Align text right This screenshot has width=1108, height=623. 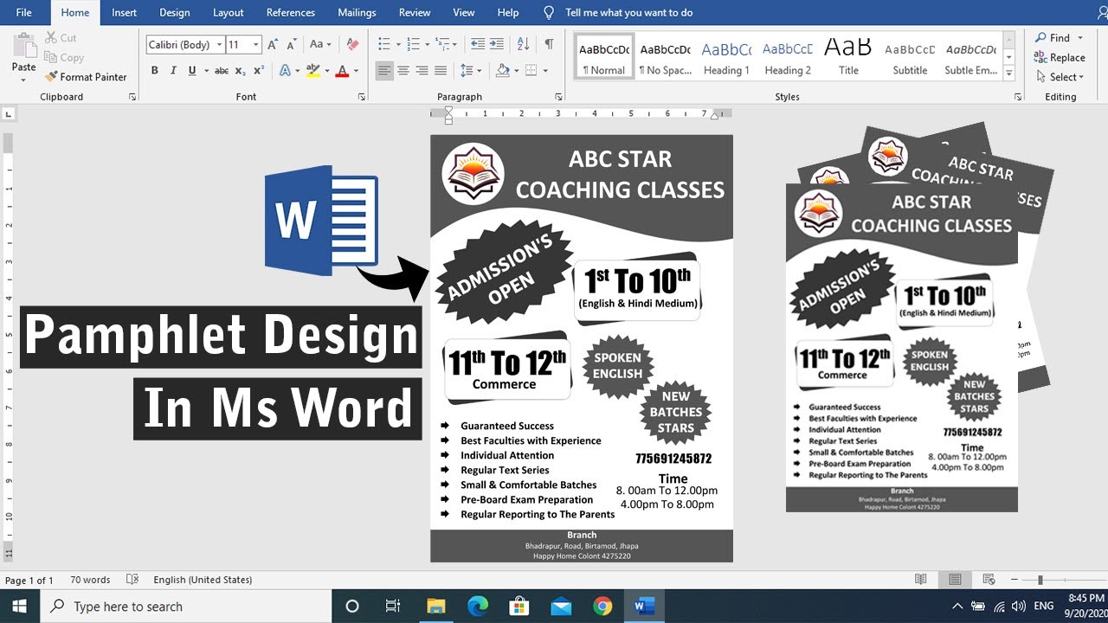point(422,71)
